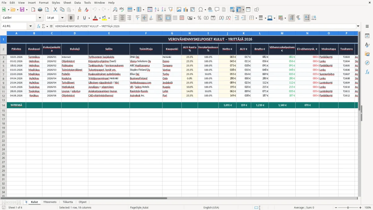Open the Navigator in the sidebar
The width and height of the screenshot is (373, 210).
point(367,63)
